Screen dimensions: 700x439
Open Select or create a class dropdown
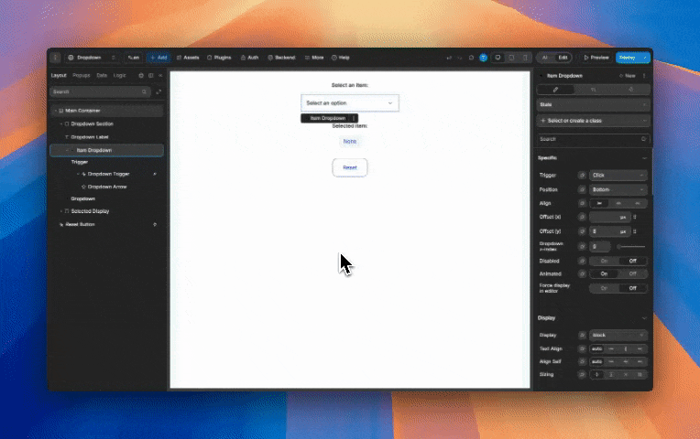594,121
